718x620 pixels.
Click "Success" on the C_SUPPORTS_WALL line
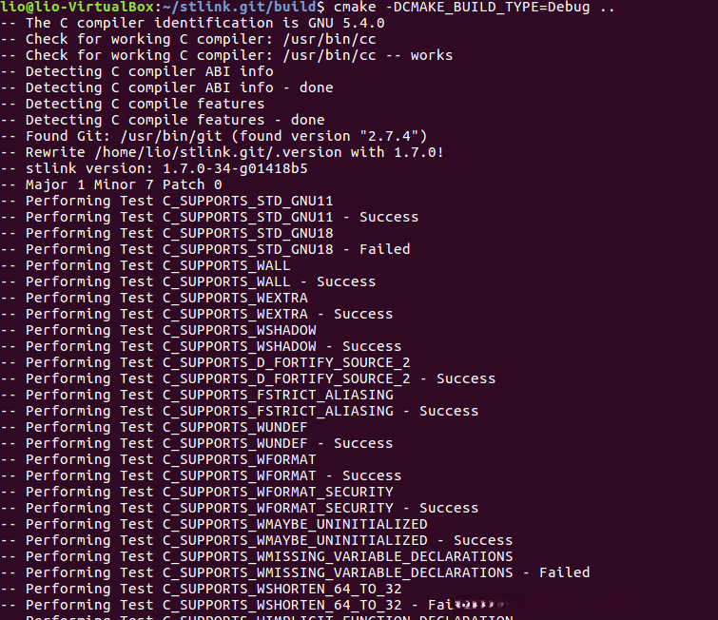click(x=346, y=281)
